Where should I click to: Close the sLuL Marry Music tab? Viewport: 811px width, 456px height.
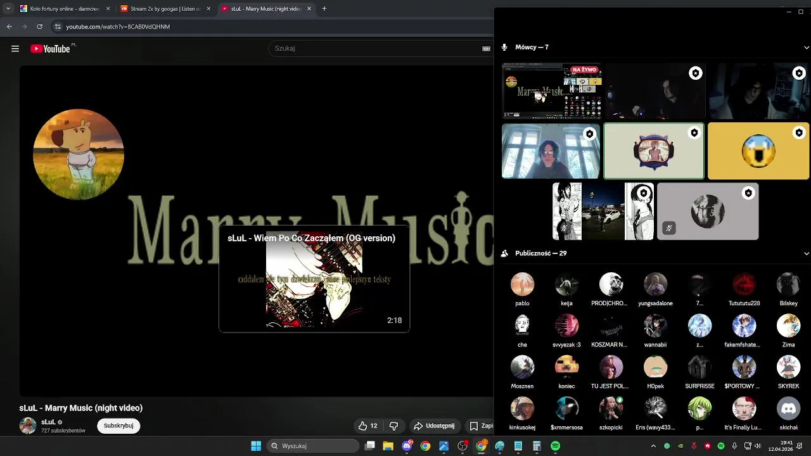pyautogui.click(x=309, y=9)
